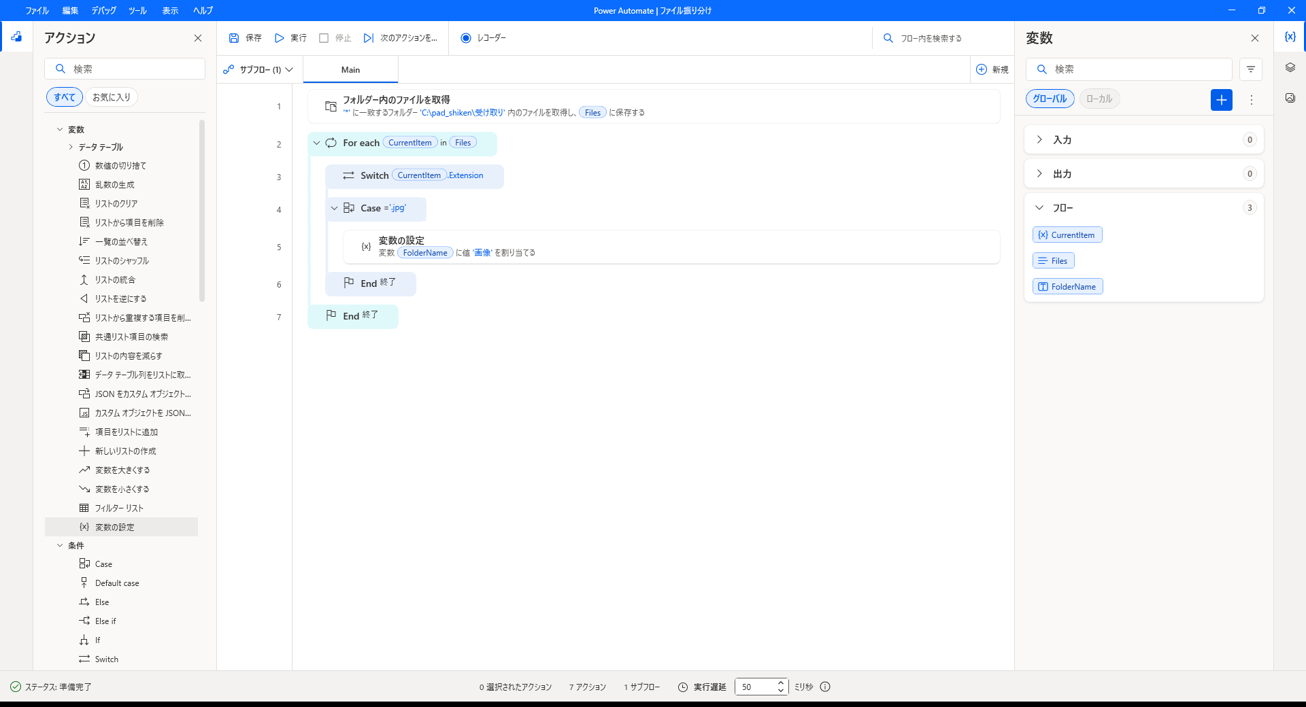Start the レコーダー recorder
Viewport: 1306px width, 707px height.
pos(483,38)
